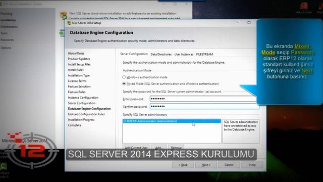Viewport: 323px width, 182px height.
Task: Select Windows authentication mode radio button
Action: tap(124, 77)
